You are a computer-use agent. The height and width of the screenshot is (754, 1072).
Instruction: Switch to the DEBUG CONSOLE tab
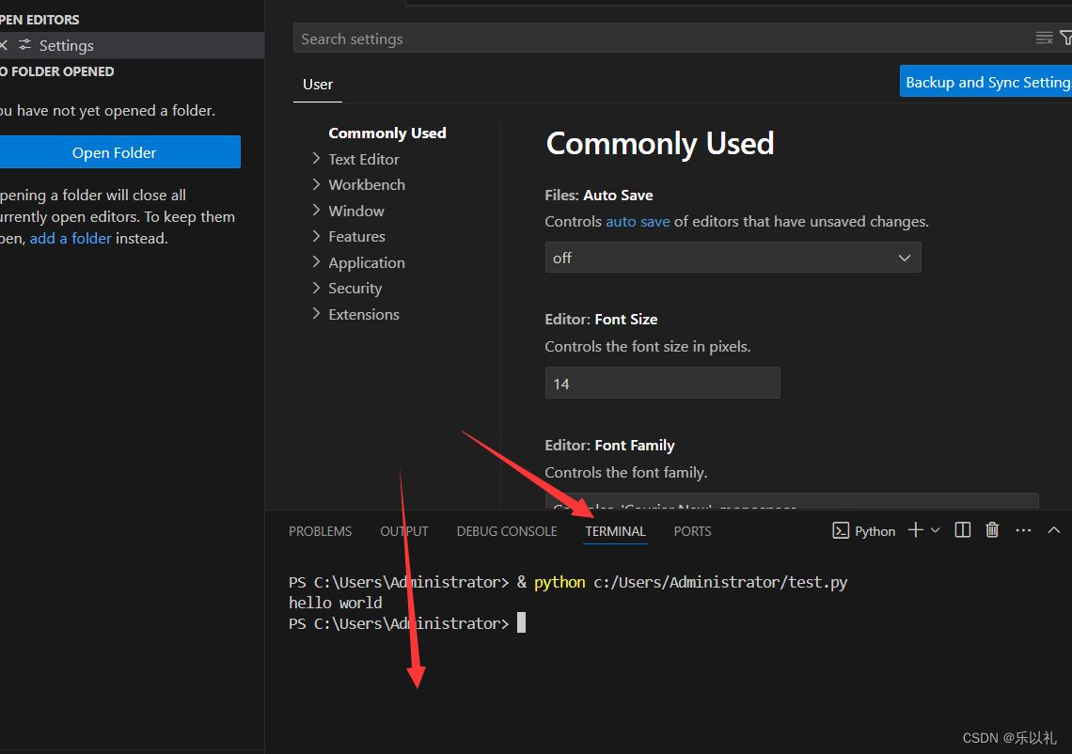(x=506, y=531)
